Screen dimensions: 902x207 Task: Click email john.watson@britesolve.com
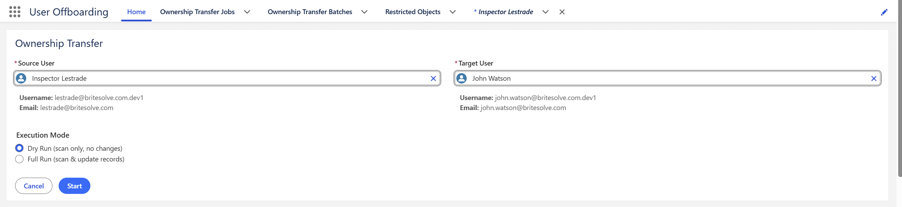pos(523,108)
